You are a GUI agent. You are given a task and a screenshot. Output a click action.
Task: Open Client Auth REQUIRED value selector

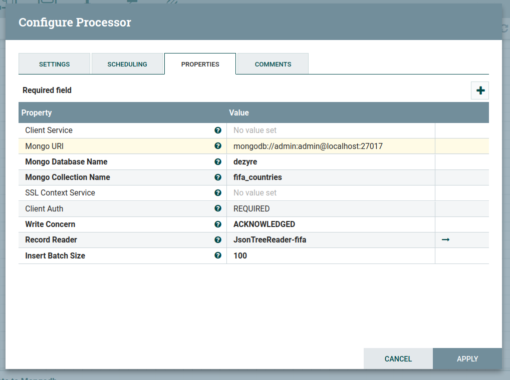(331, 208)
